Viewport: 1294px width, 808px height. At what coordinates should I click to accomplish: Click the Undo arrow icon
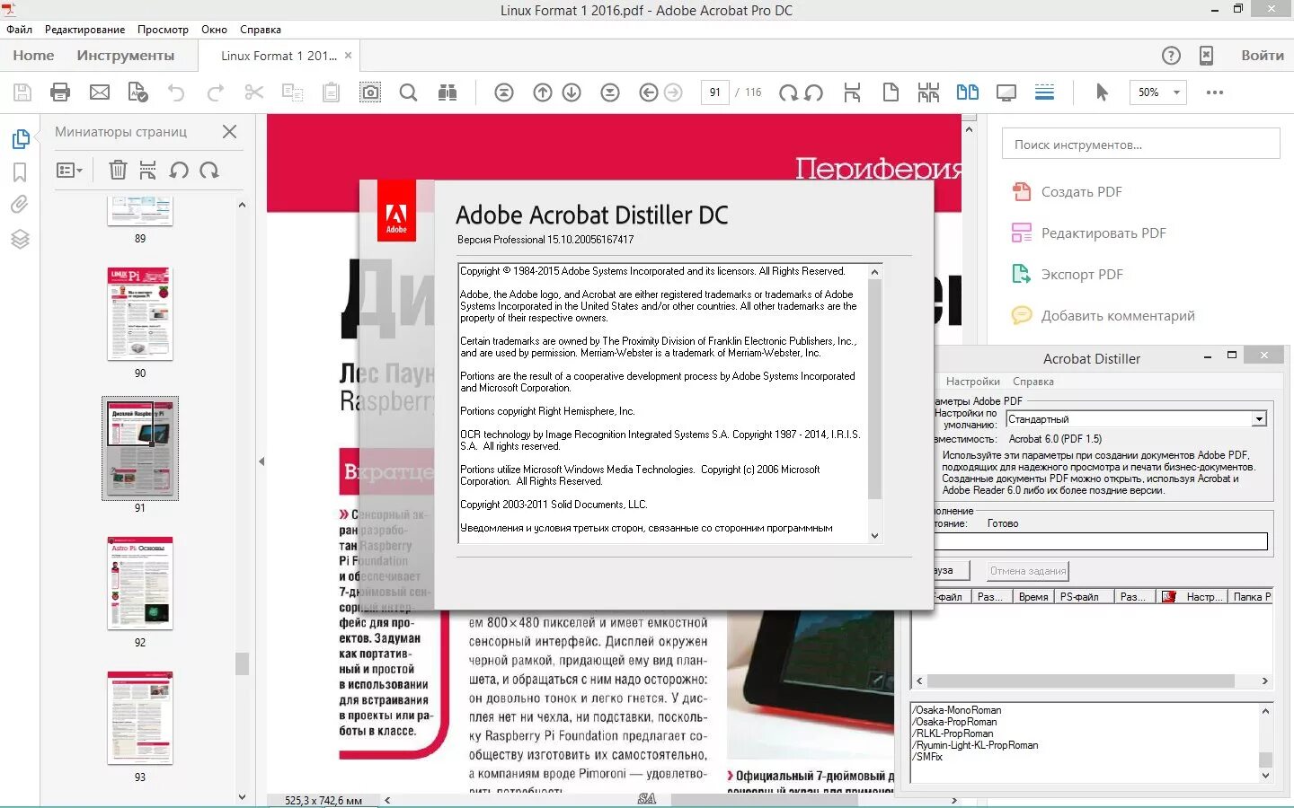tap(176, 92)
